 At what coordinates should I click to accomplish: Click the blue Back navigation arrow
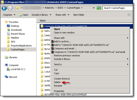pyautogui.click(x=4, y=8)
